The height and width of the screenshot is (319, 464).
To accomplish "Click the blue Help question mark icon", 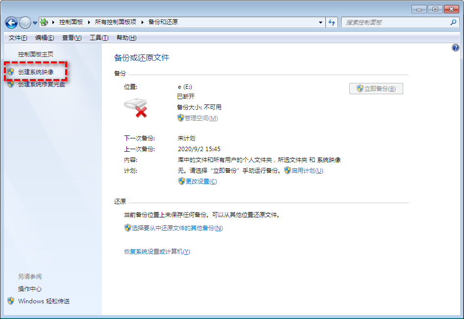I will tap(455, 48).
